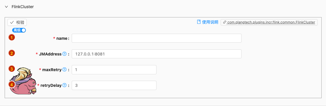Click the retryDelay help question icon

click(x=64, y=85)
